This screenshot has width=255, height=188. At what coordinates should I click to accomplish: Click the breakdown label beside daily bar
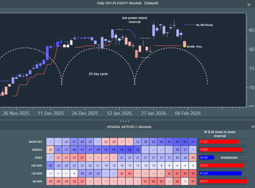pyautogui.click(x=229, y=158)
